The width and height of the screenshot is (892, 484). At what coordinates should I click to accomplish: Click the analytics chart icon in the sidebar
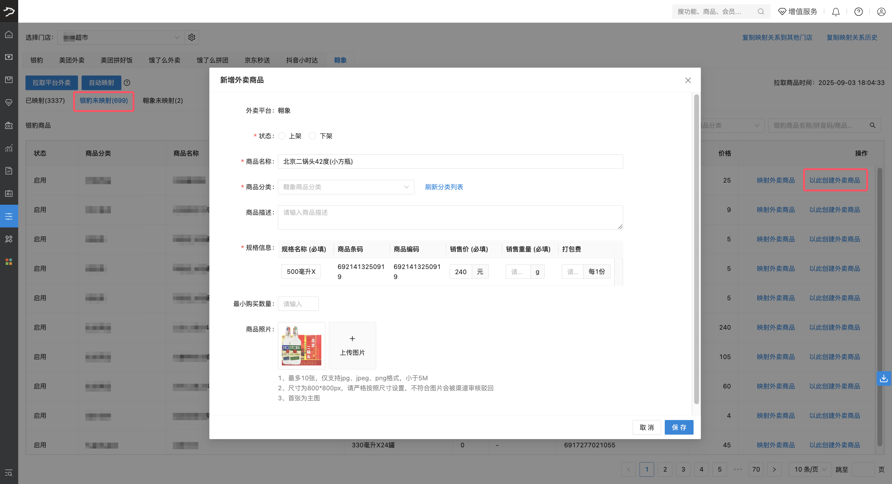(9, 148)
